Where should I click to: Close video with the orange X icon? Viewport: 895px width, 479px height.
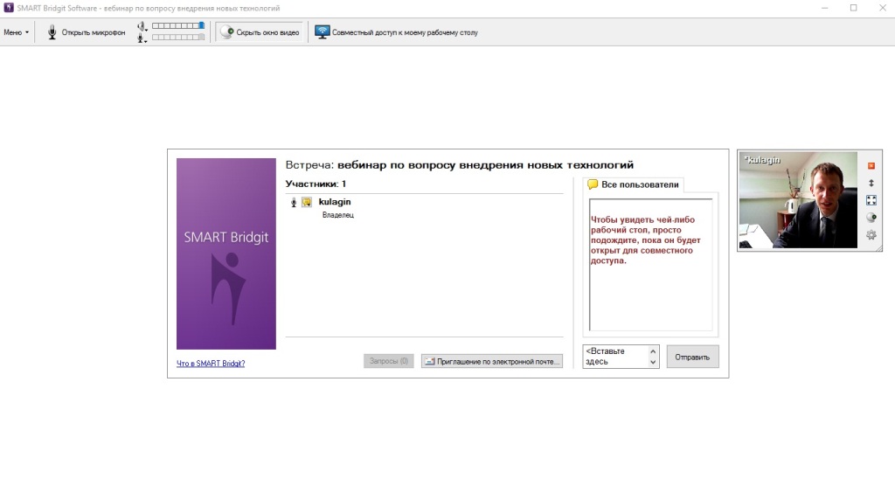click(x=871, y=165)
